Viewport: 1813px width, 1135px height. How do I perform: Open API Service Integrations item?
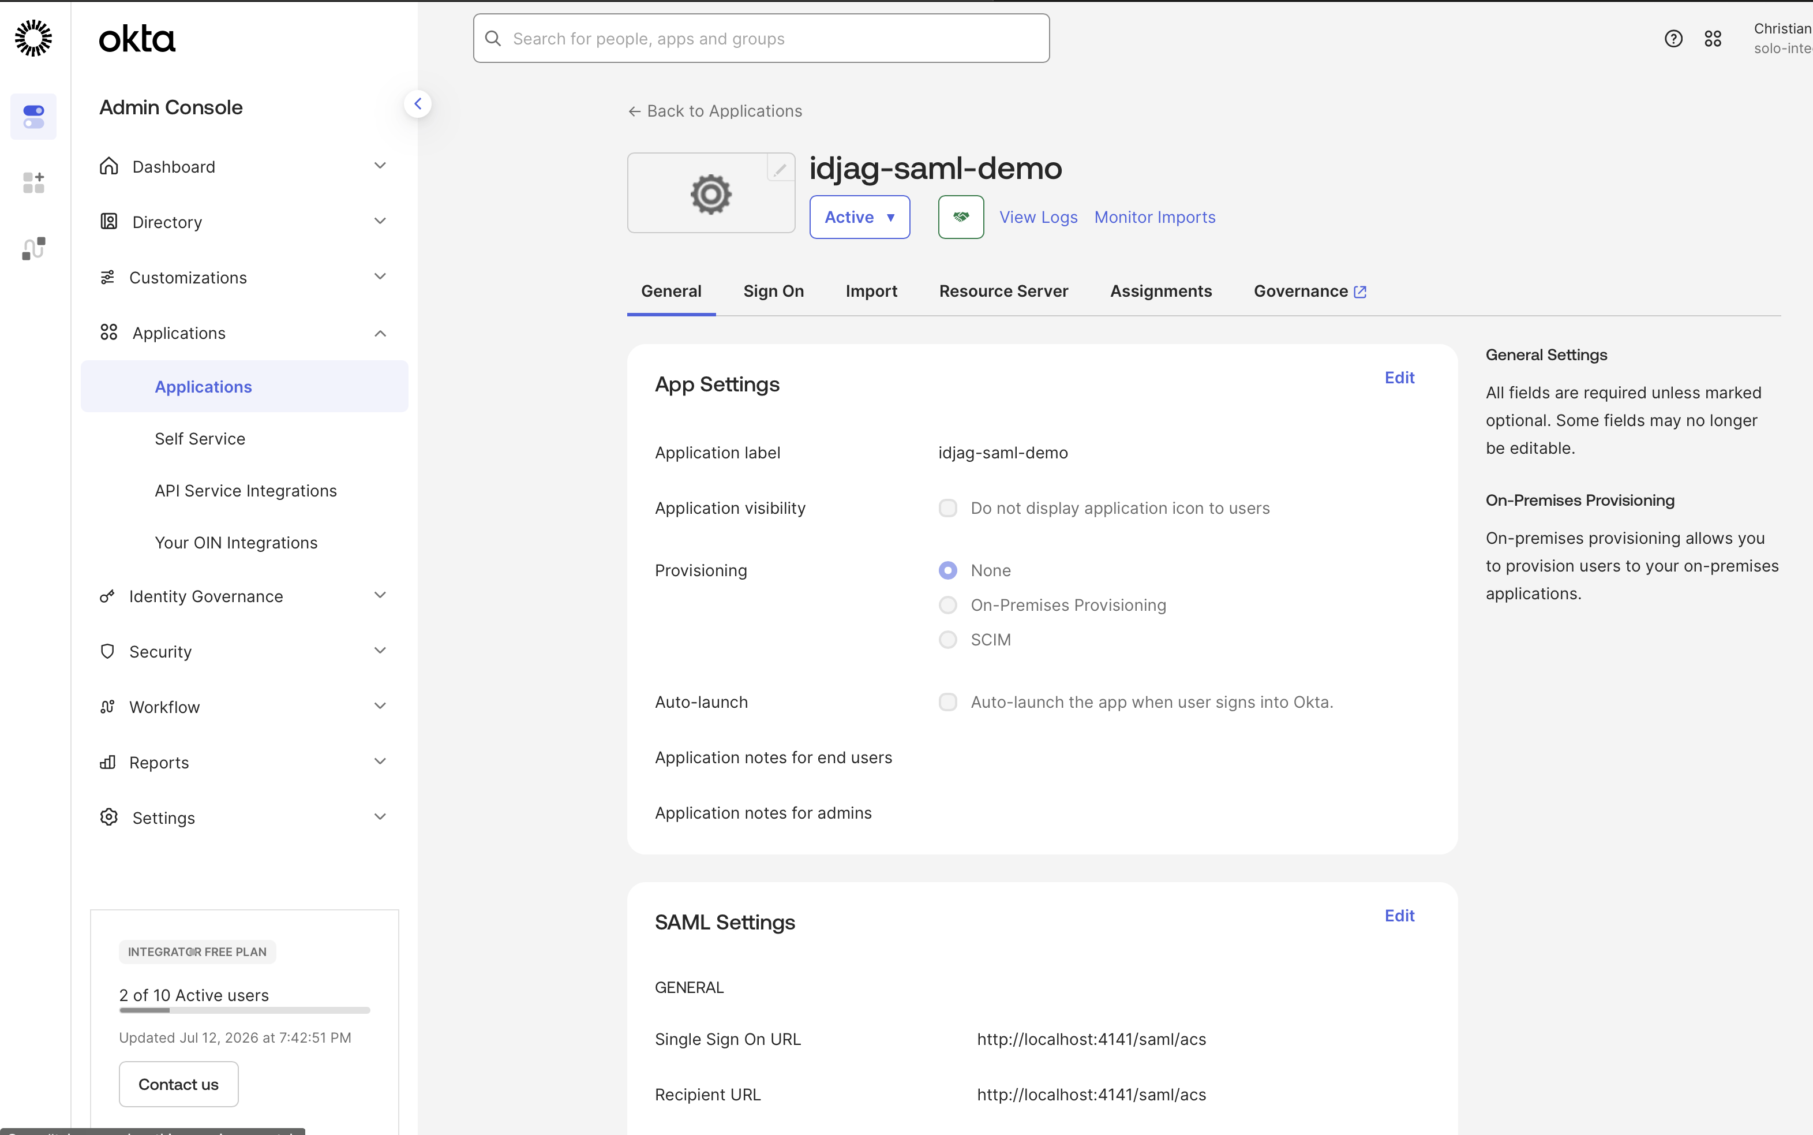point(245,490)
